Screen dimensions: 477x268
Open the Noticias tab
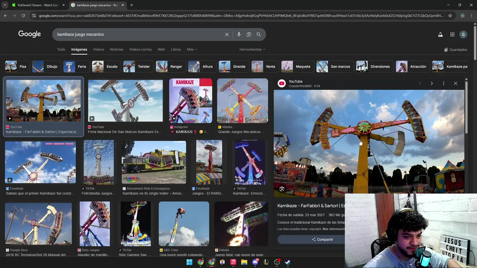pyautogui.click(x=117, y=50)
